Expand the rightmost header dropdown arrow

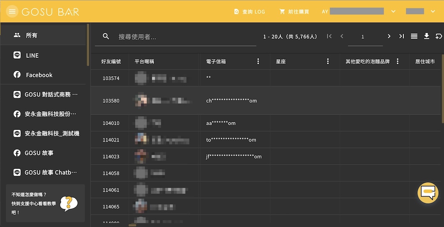432,12
